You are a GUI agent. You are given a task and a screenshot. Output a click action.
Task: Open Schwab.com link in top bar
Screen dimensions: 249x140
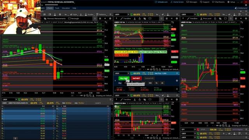161,2
